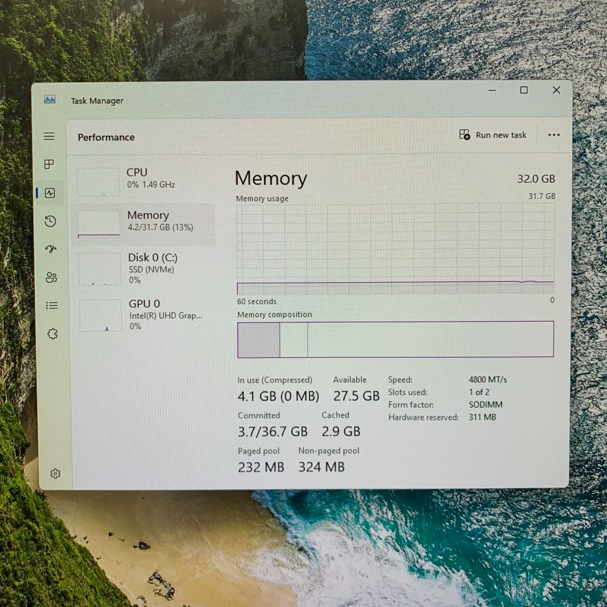Viewport: 607px width, 607px height.
Task: Select GPU 0 performance entry
Action: click(x=148, y=314)
